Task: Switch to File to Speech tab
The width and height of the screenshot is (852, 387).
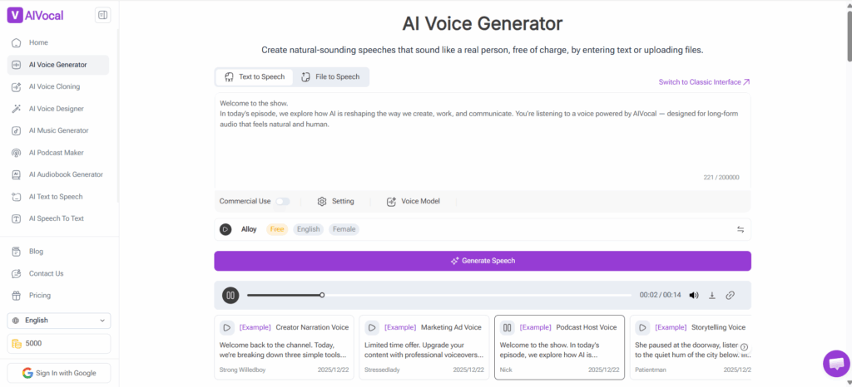Action: [x=330, y=77]
